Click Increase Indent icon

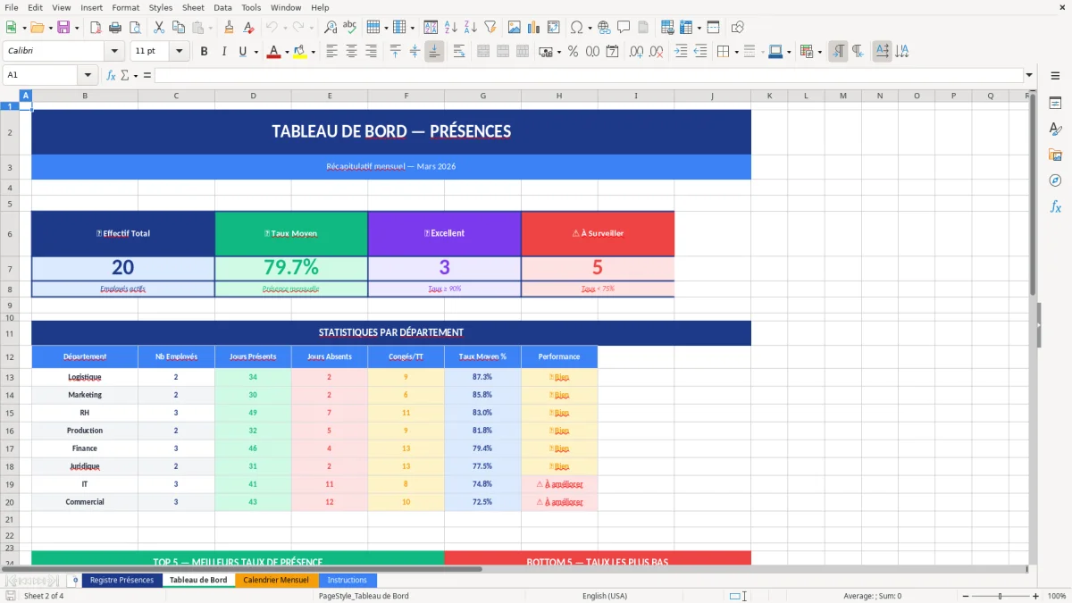pyautogui.click(x=681, y=52)
